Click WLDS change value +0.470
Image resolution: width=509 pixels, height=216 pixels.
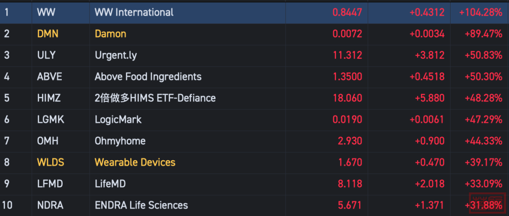tap(429, 162)
